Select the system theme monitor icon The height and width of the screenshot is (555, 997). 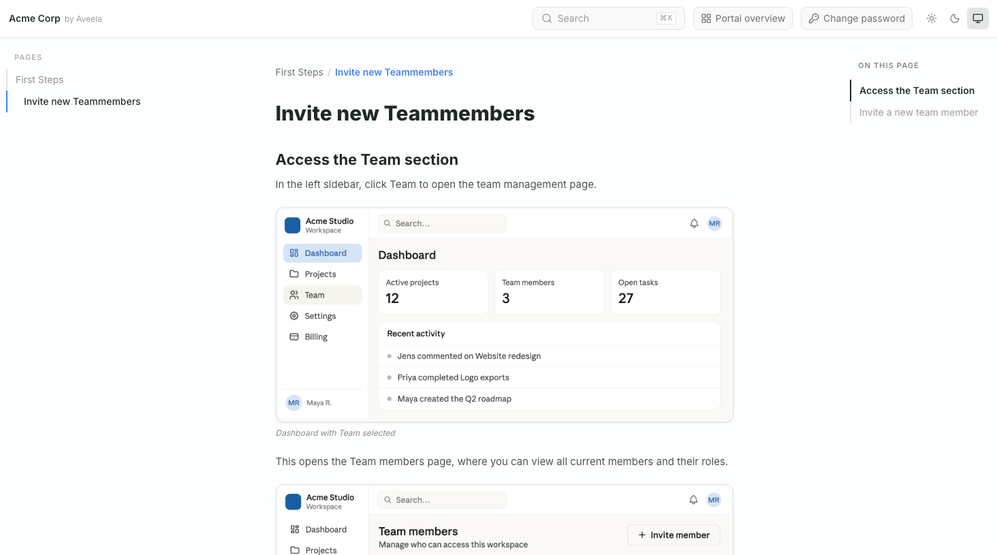pyautogui.click(x=978, y=18)
